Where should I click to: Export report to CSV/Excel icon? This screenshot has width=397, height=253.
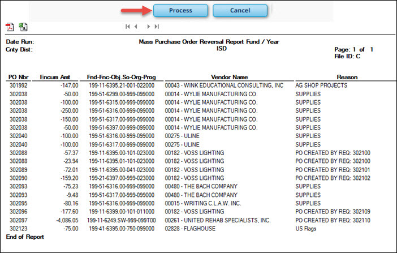point(23,27)
